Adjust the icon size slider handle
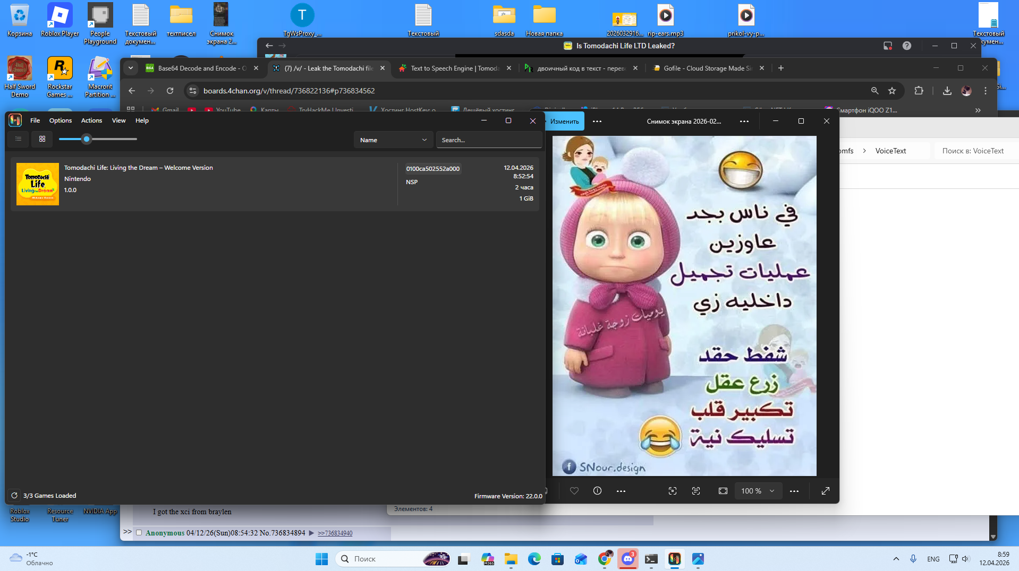Screen dimensions: 1019x571 pos(87,139)
